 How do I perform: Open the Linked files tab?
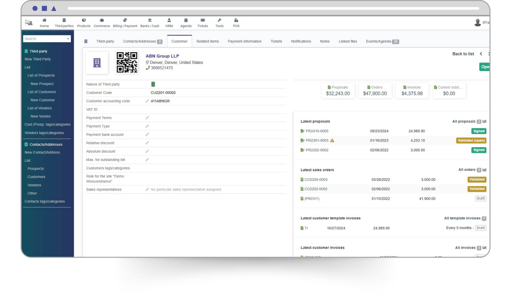[x=348, y=41]
